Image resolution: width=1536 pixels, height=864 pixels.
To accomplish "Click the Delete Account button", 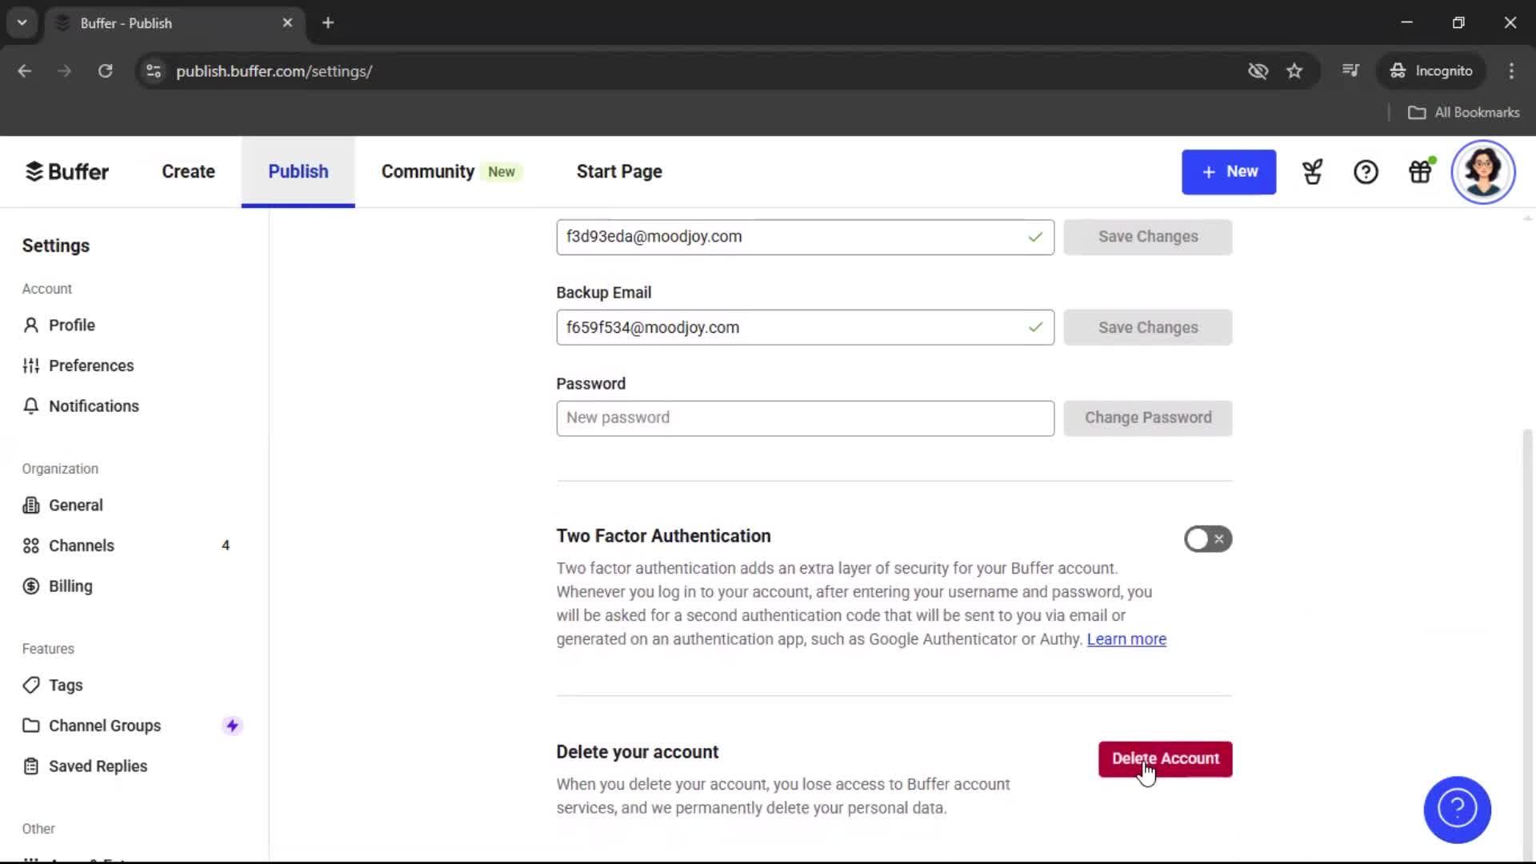I will [x=1166, y=759].
